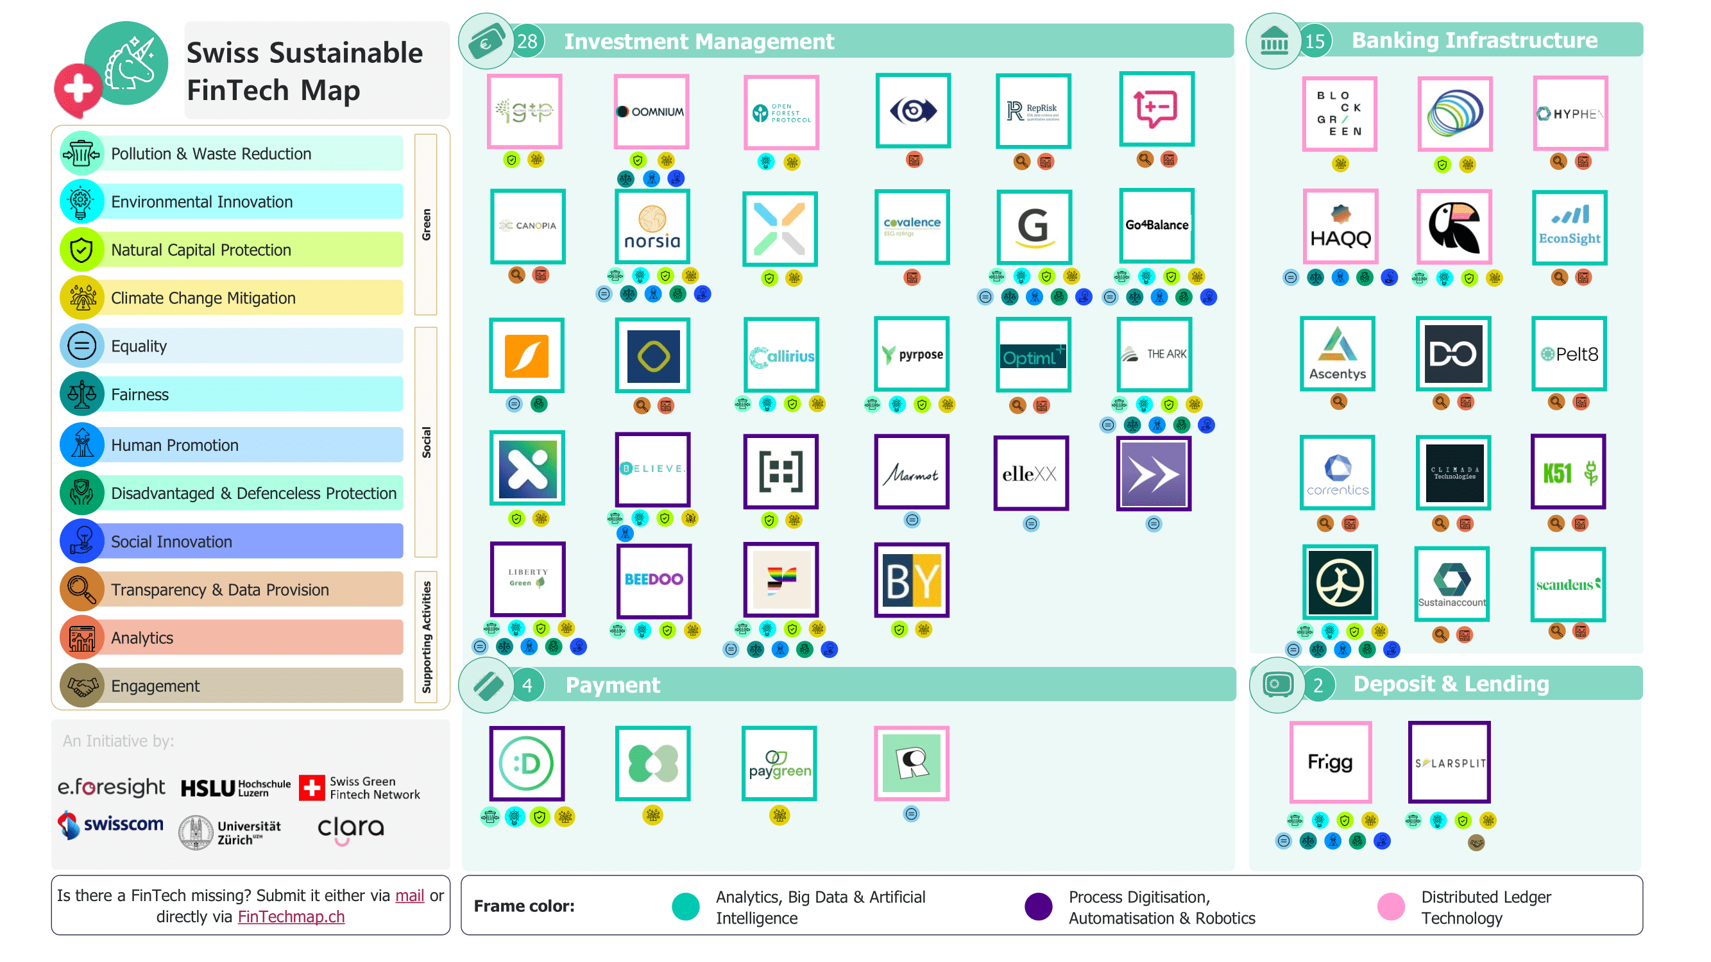The height and width of the screenshot is (962, 1711).
Task: Open the Frigg company tile
Action: [1330, 762]
